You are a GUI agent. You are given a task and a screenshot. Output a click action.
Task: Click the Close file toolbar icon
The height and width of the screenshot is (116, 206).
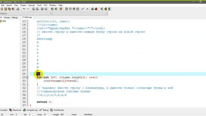(13, 9)
